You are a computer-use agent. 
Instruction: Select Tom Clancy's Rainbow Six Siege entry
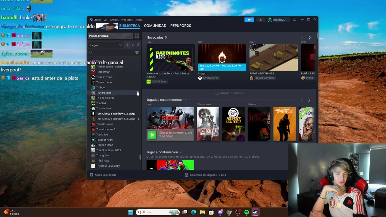tap(115, 114)
